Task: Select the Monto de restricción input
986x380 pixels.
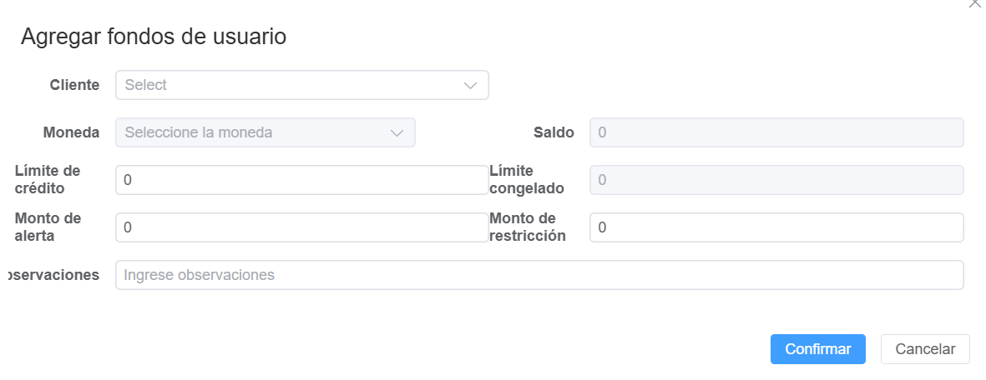Action: click(776, 227)
